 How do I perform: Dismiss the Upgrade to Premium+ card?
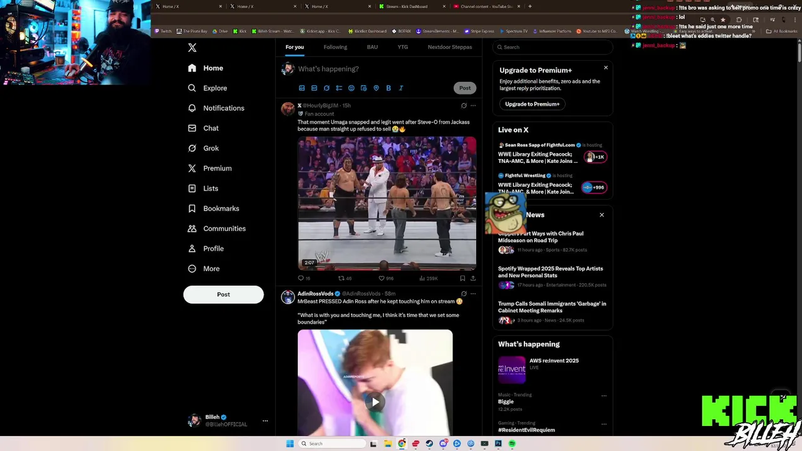[606, 68]
